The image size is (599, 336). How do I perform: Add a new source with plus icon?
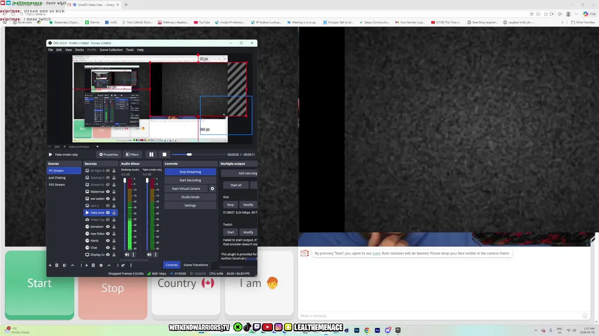[86, 265]
